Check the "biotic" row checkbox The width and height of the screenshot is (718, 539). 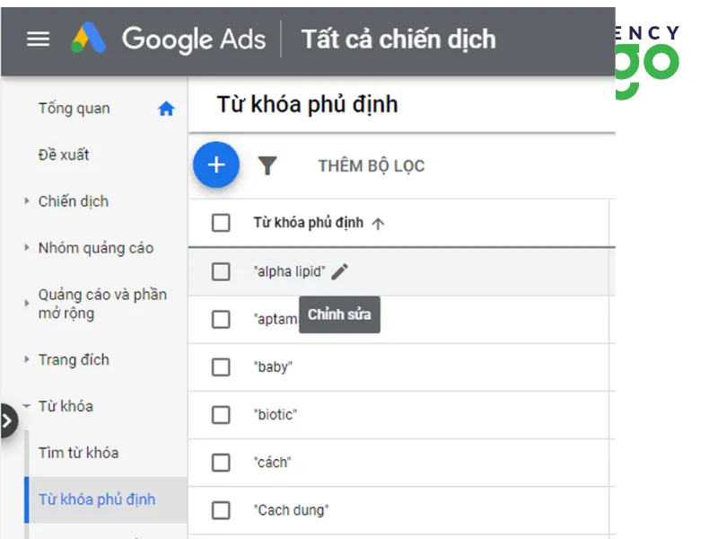pos(219,414)
